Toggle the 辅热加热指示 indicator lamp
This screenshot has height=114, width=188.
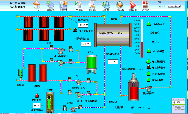[148, 67]
